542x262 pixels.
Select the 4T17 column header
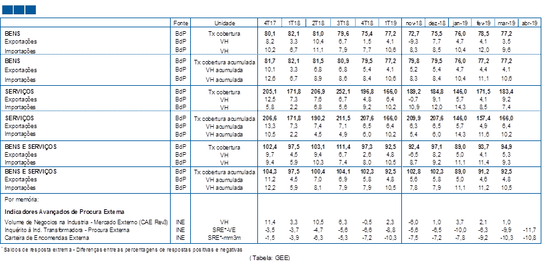[269, 23]
